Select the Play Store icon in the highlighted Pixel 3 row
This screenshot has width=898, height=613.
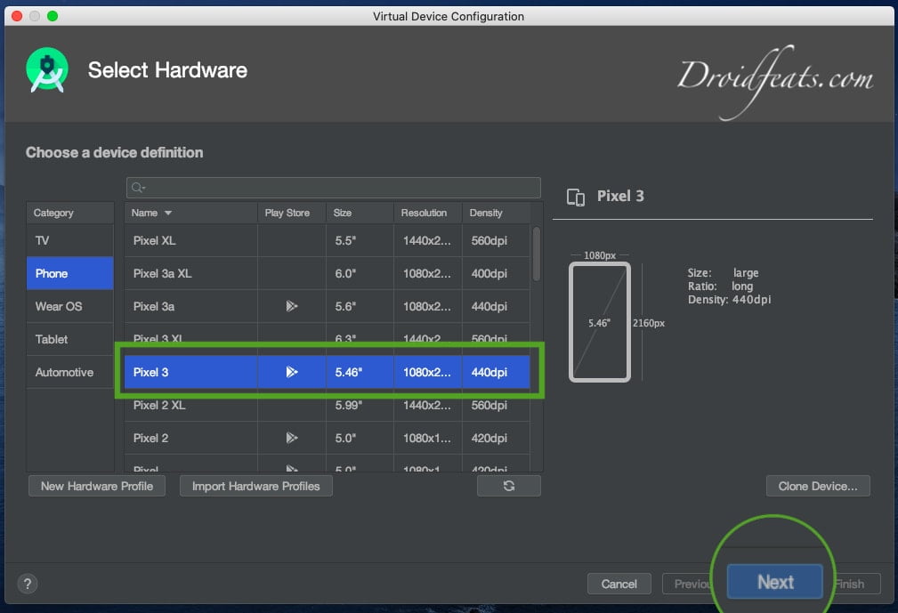290,372
